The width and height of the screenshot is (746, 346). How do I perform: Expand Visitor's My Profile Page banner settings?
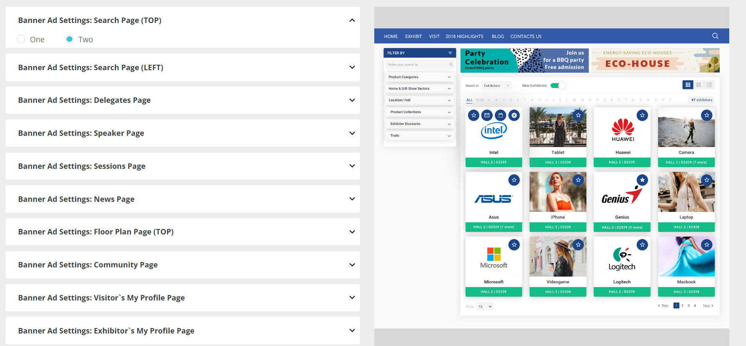pos(352,298)
